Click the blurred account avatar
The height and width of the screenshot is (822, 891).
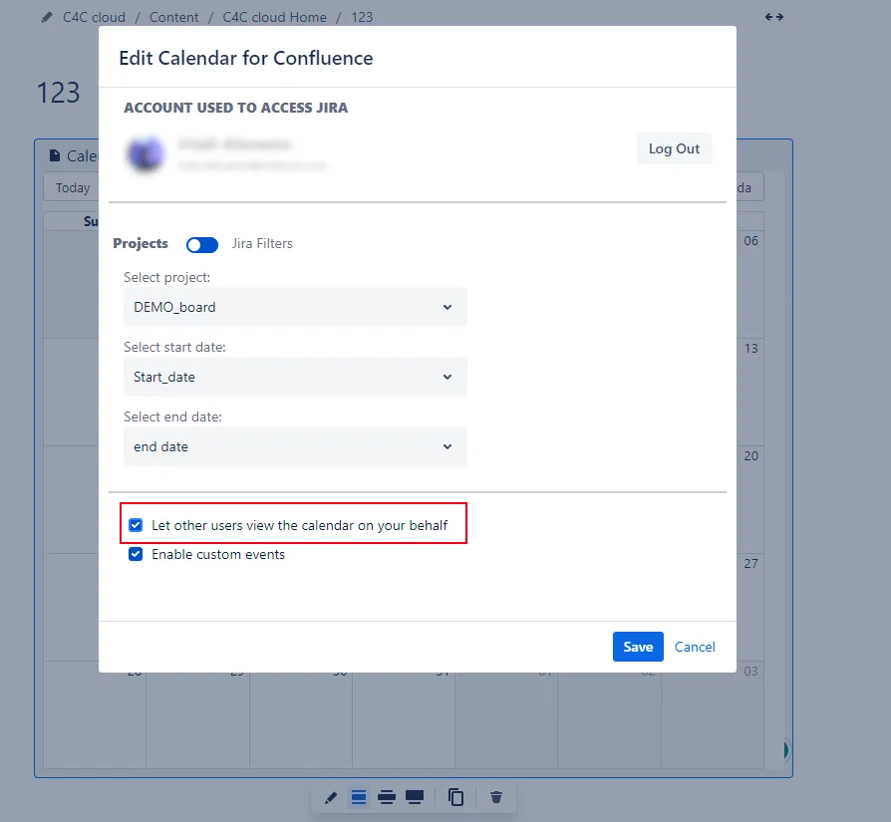(x=146, y=154)
